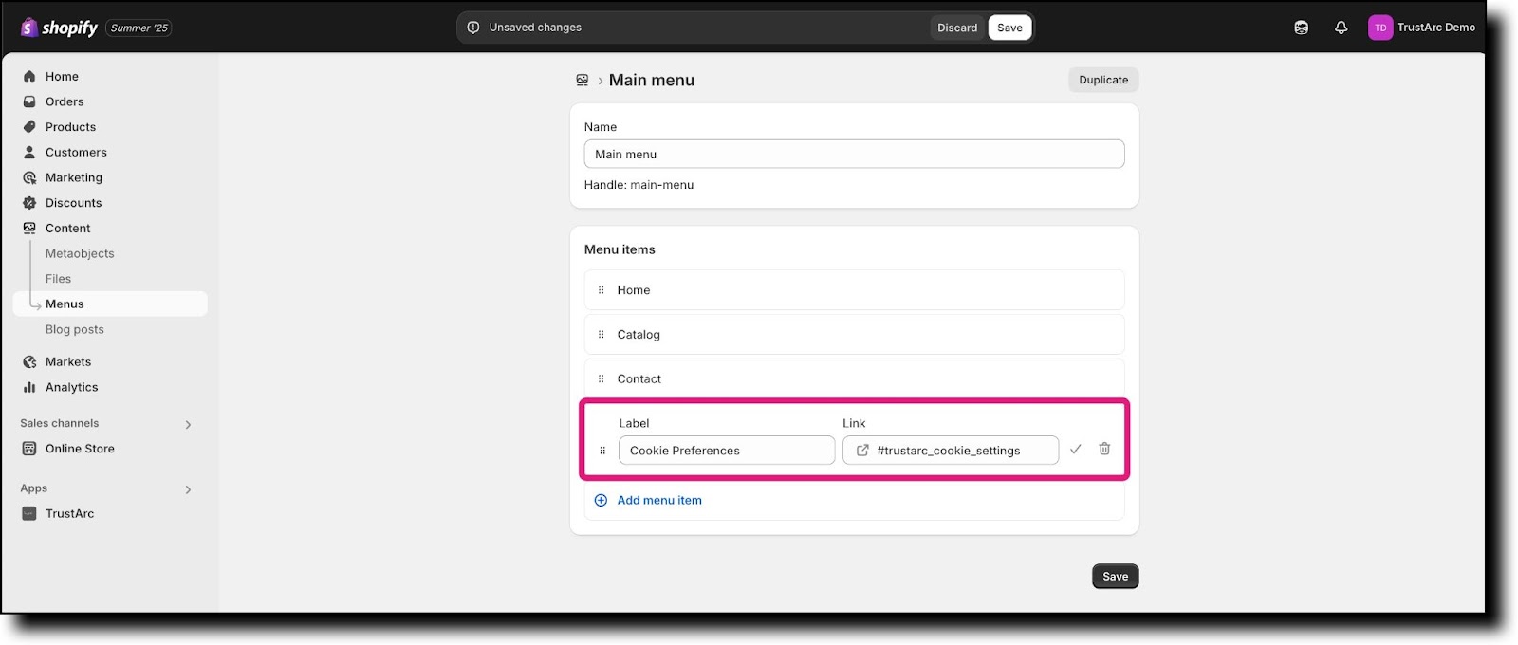The width and height of the screenshot is (1518, 645).
Task: Click the #trustarc_cookie_settings link field
Action: pyautogui.click(x=951, y=451)
